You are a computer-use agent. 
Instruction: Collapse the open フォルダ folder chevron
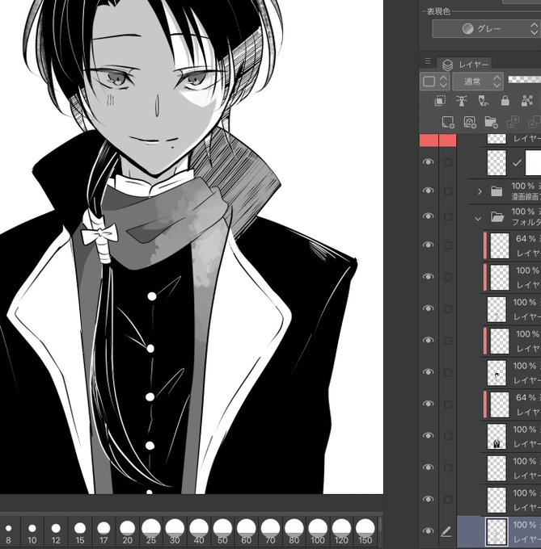(x=478, y=219)
